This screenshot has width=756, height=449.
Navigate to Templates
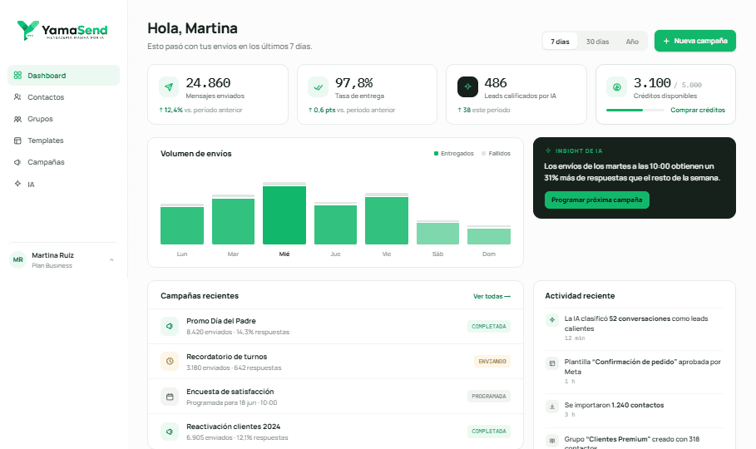point(64,141)
